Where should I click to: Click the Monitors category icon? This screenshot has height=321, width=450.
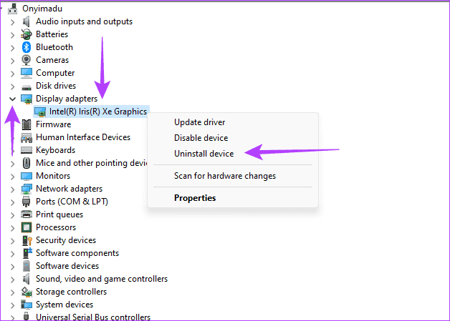(x=26, y=176)
